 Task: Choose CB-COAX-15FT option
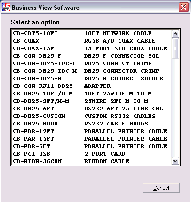tap(91, 48)
